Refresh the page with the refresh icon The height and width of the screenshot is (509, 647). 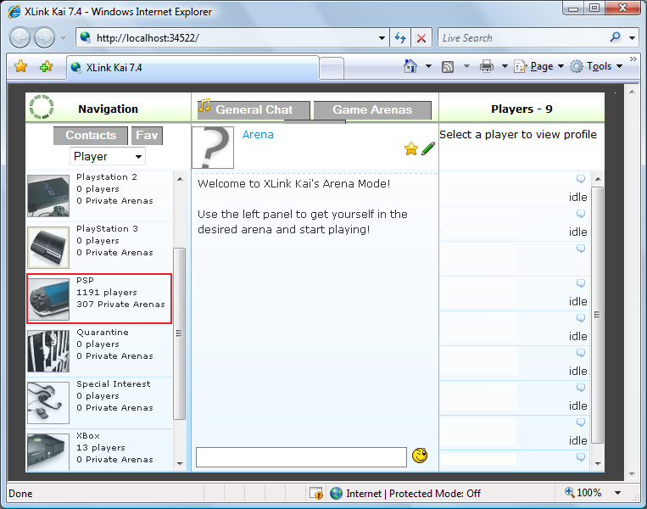[400, 38]
